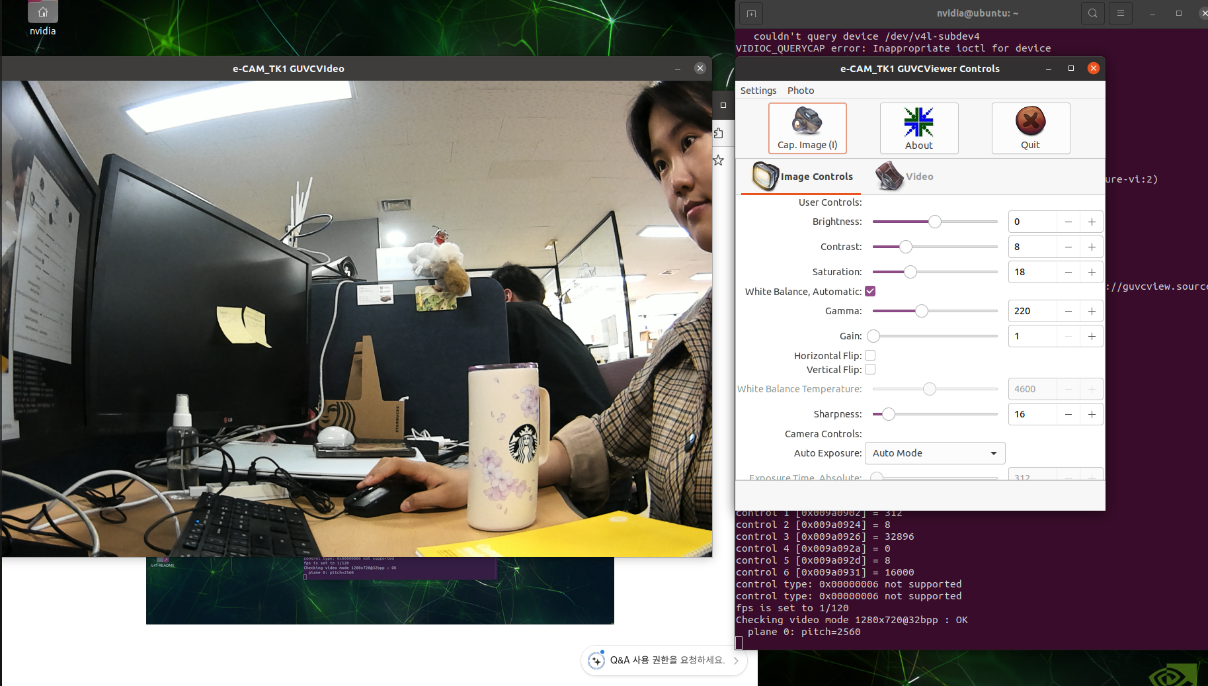
Task: Switch to the Image Controls tab
Action: coord(801,177)
